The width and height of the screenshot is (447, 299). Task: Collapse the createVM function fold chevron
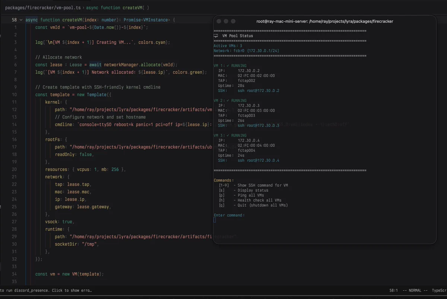tap(21, 20)
